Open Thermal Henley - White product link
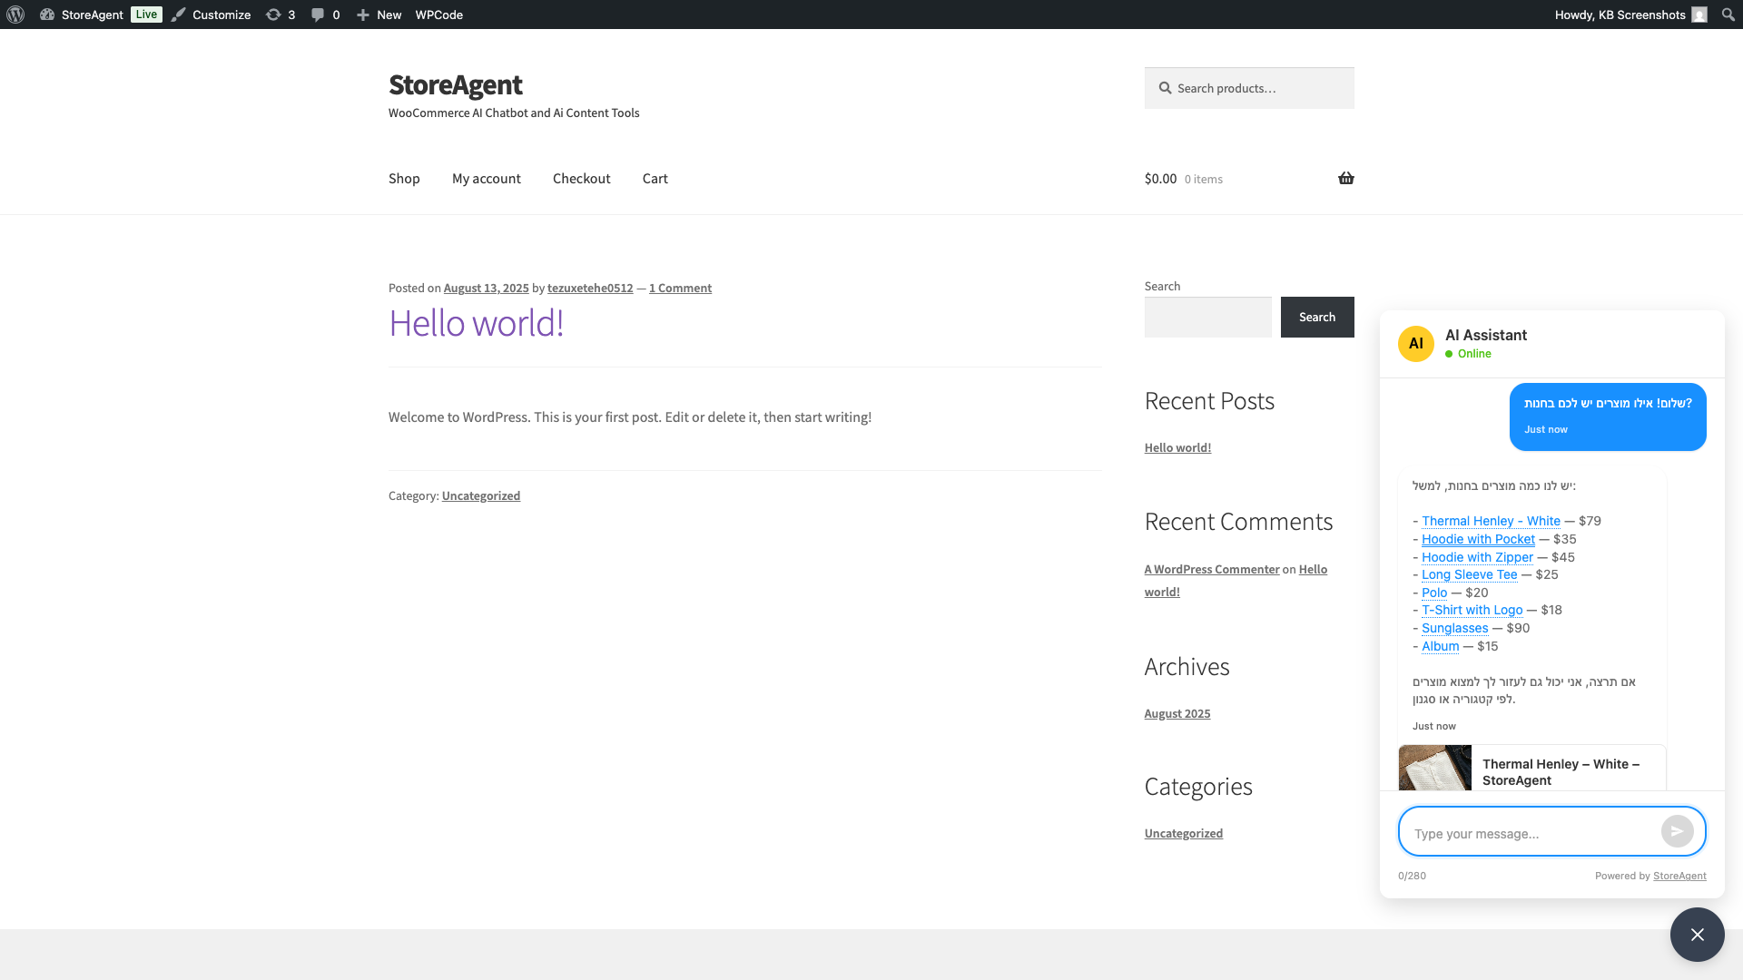The height and width of the screenshot is (980, 1743). (x=1491, y=521)
